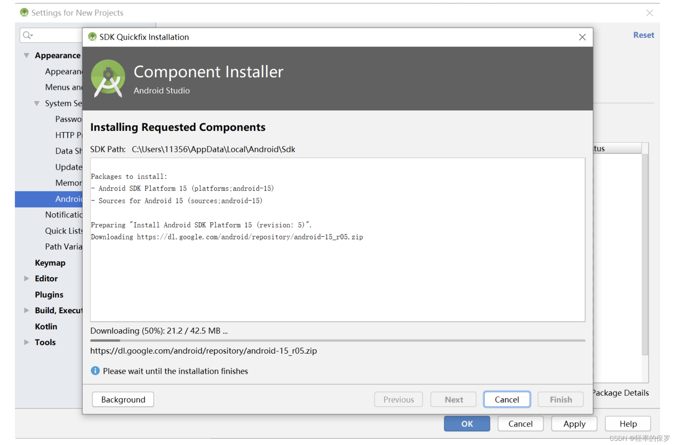Click the search magnifier icon in Settings
Screen dimensions: 675x445
click(x=27, y=35)
